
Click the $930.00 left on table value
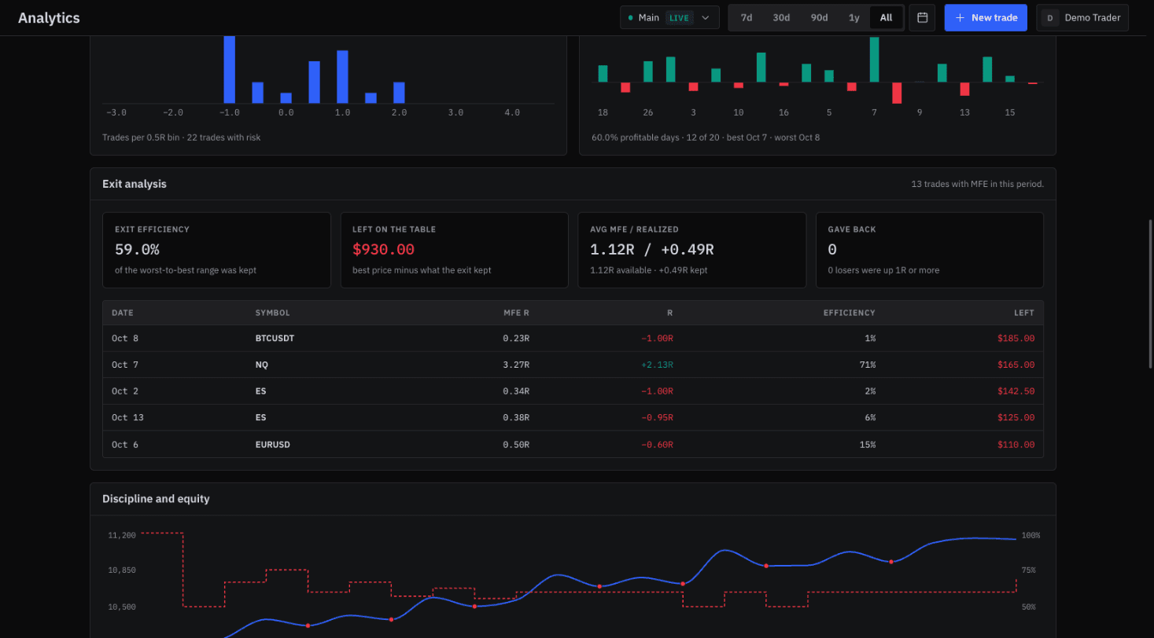[x=383, y=249]
